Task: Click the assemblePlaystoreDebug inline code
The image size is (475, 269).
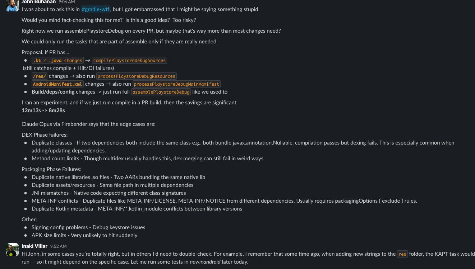Action: point(161,92)
